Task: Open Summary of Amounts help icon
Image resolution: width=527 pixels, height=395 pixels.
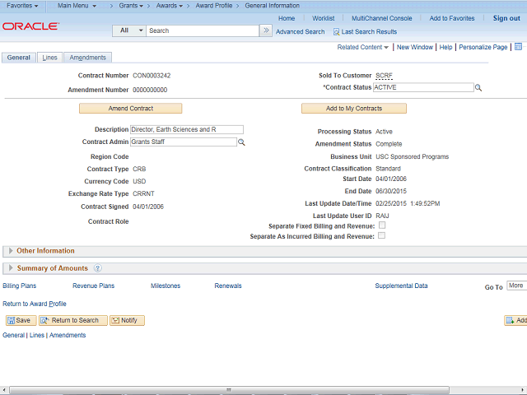Action: (x=98, y=268)
